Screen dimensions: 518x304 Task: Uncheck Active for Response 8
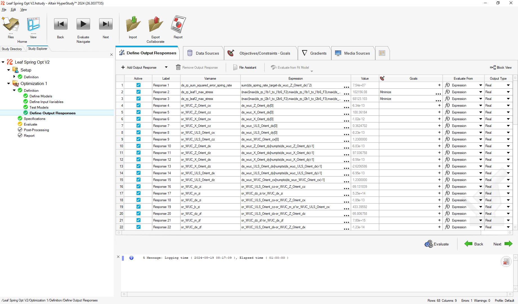click(x=139, y=132)
